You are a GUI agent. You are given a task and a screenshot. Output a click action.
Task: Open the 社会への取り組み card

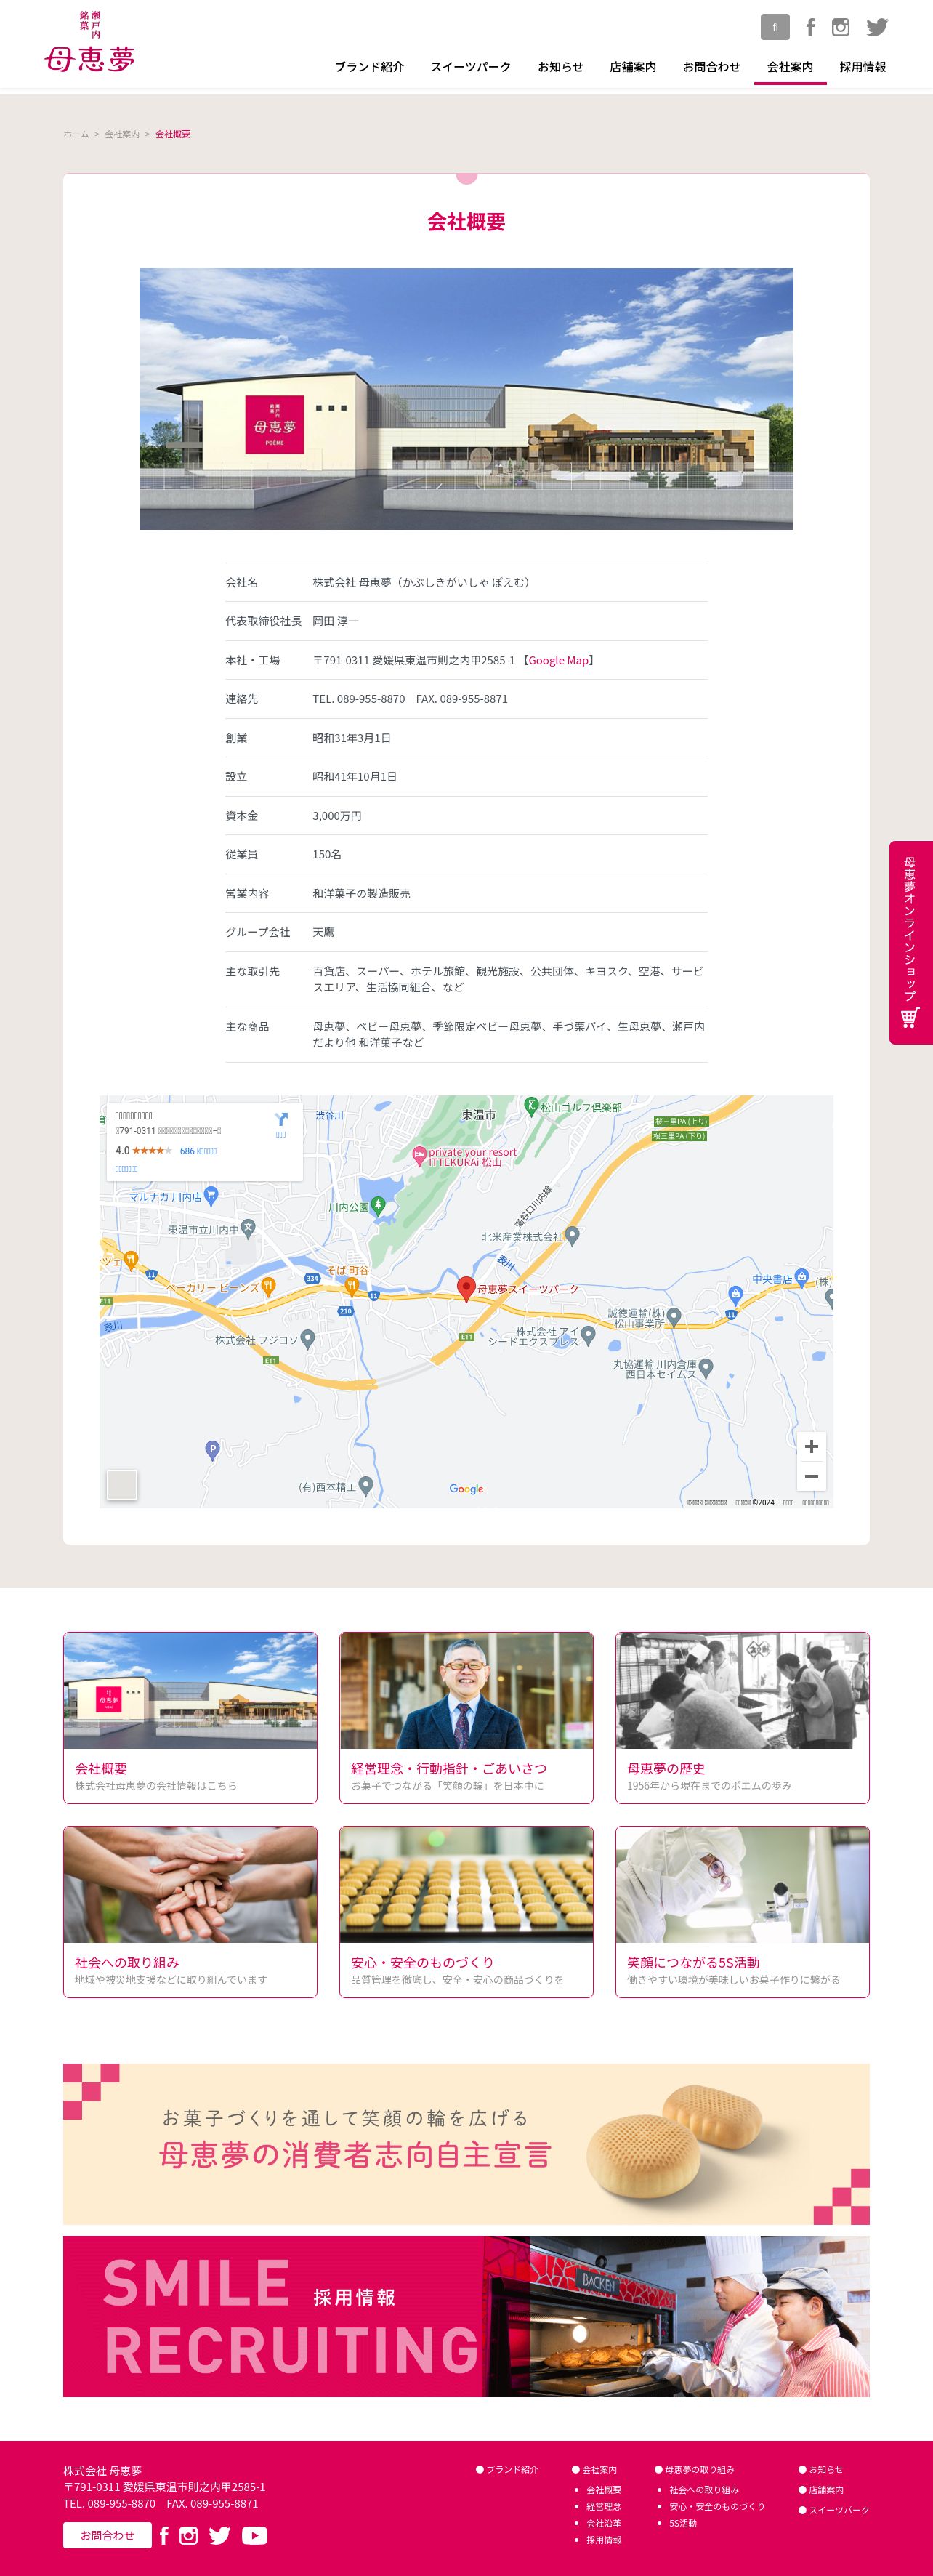(x=190, y=1911)
